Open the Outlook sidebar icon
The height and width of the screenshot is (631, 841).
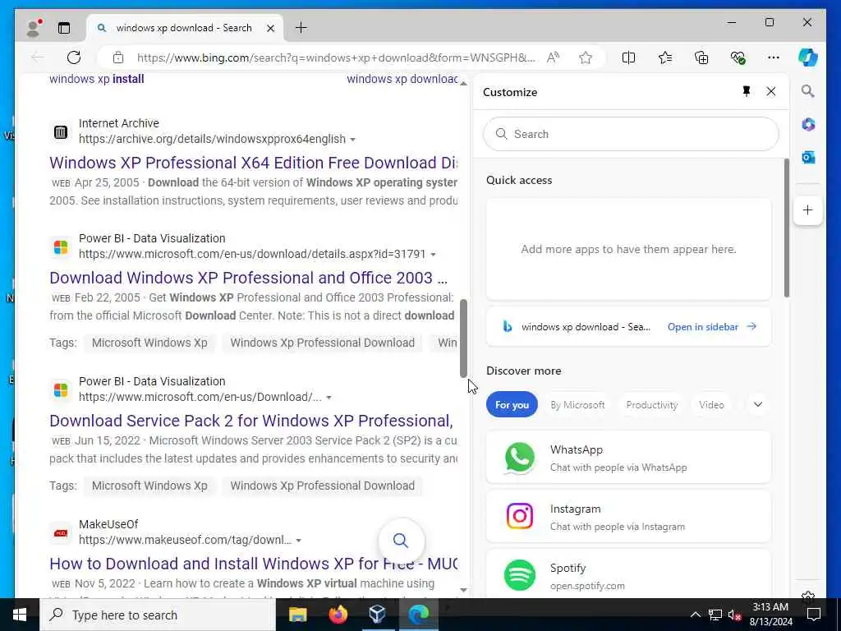click(808, 157)
